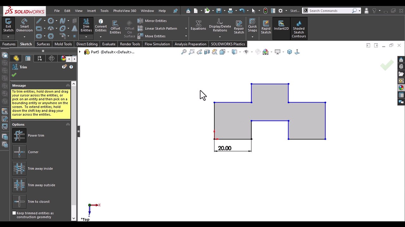
Task: Select the Corner Rectangle tool
Action: pyautogui.click(x=39, y=28)
